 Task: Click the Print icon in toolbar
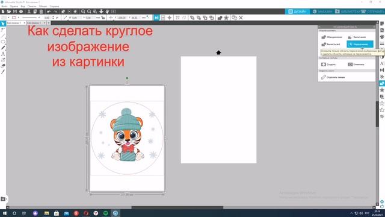(21, 11)
